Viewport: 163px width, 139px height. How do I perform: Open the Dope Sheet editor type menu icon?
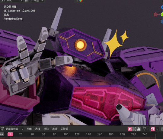[2, 129]
